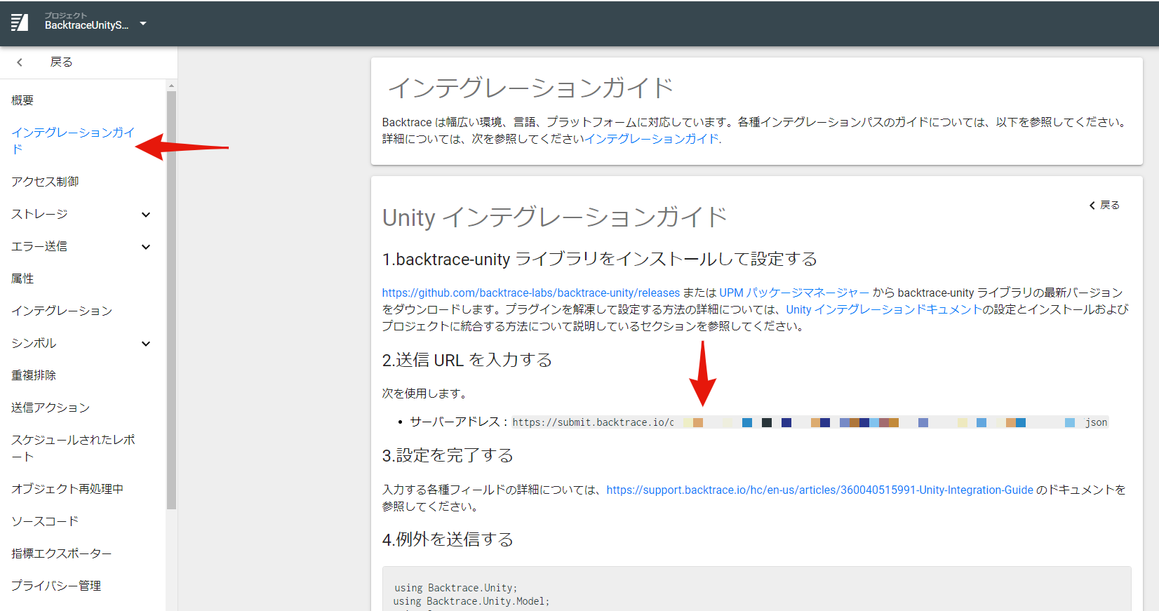
Task: Click the エラー送信 sidebar label
Action: (39, 246)
